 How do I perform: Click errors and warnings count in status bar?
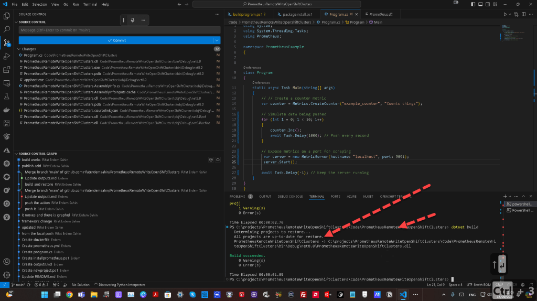pyautogui.click(x=41, y=285)
